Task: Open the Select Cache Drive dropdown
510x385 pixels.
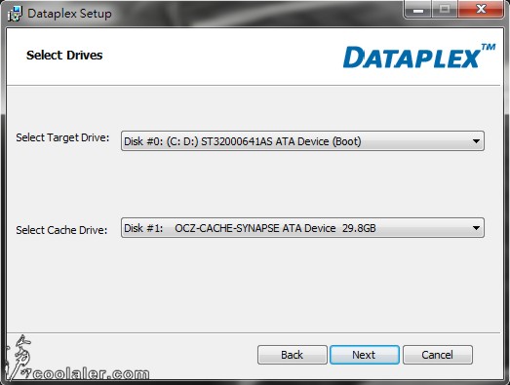Action: point(302,228)
